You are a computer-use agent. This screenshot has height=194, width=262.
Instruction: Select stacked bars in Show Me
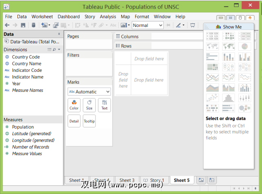tap(228, 57)
